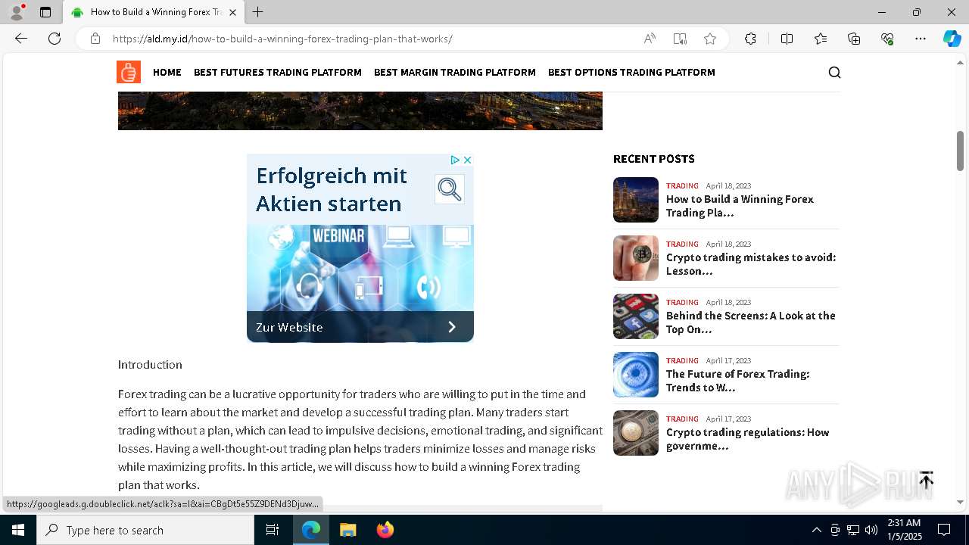Click the casino night thumbnail of first post
969x545 pixels.
636,200
